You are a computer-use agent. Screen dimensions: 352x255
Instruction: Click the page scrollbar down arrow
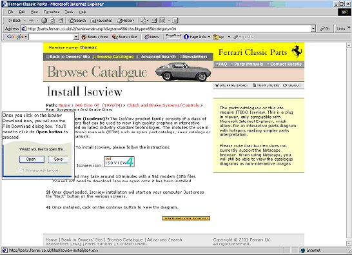[x=349, y=243]
